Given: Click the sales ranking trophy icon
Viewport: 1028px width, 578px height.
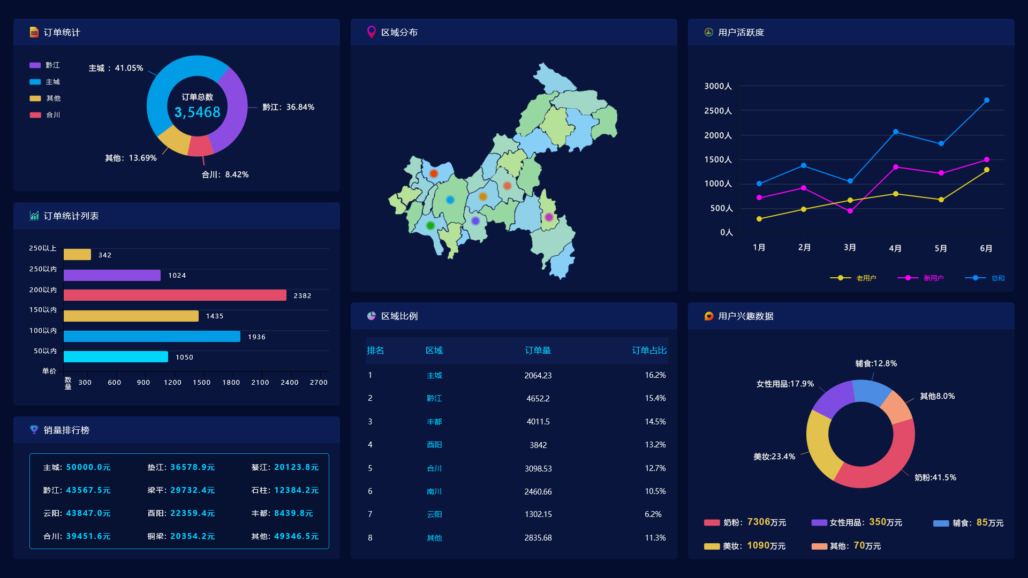Looking at the screenshot, I should pyautogui.click(x=34, y=430).
